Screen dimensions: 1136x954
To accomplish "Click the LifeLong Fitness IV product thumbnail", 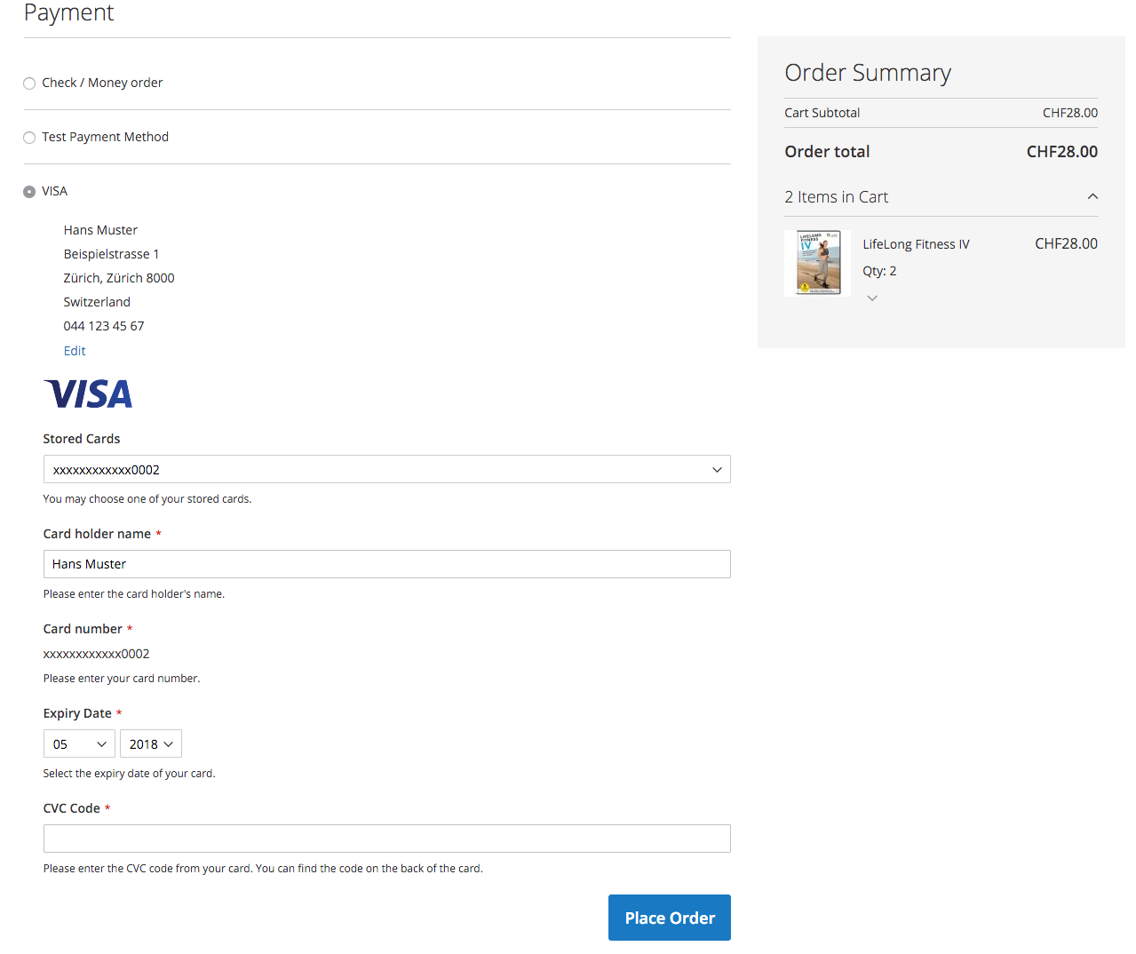I will [818, 263].
